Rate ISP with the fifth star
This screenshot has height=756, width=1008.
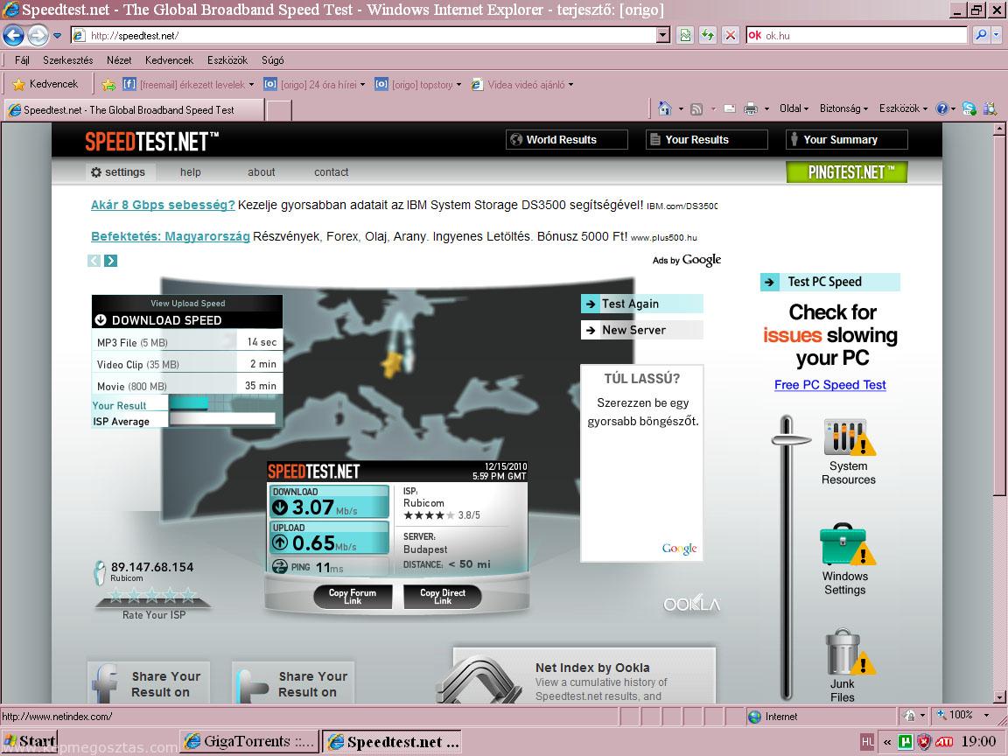188,596
